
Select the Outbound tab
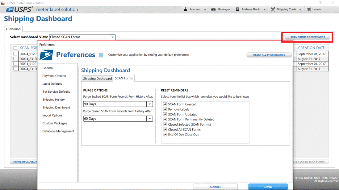click(x=13, y=29)
